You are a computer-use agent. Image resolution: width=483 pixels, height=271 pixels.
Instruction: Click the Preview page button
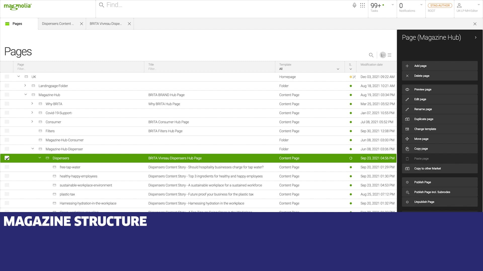(x=440, y=89)
